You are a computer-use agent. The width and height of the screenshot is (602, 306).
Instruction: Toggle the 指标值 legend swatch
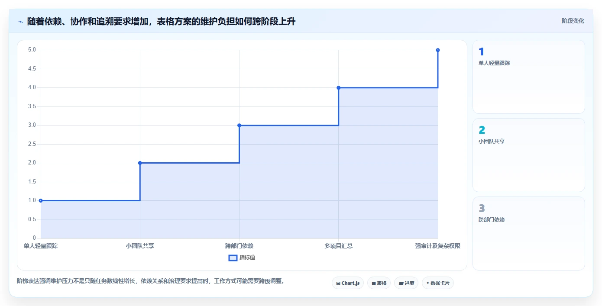pos(233,258)
